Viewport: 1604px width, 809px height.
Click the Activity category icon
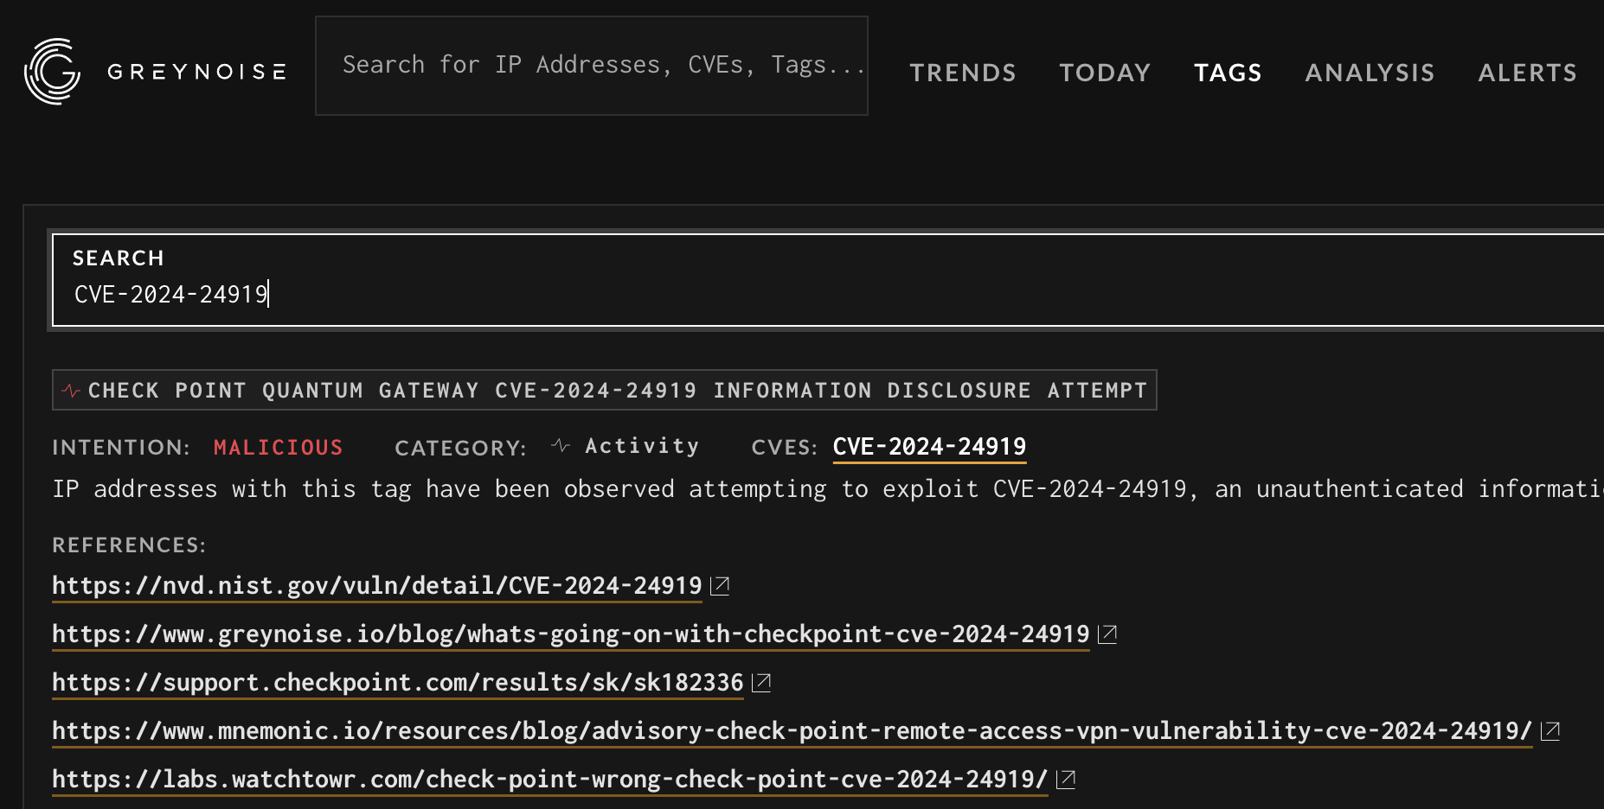561,446
